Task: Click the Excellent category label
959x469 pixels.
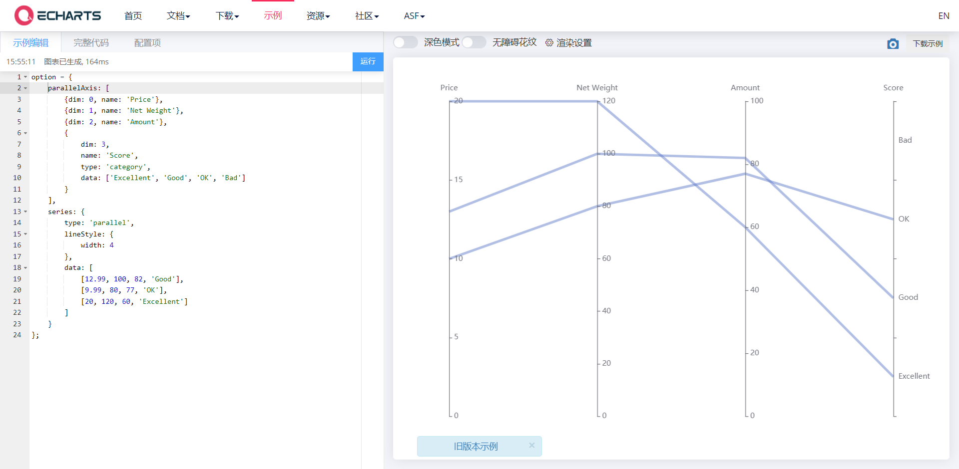Action: click(x=914, y=376)
